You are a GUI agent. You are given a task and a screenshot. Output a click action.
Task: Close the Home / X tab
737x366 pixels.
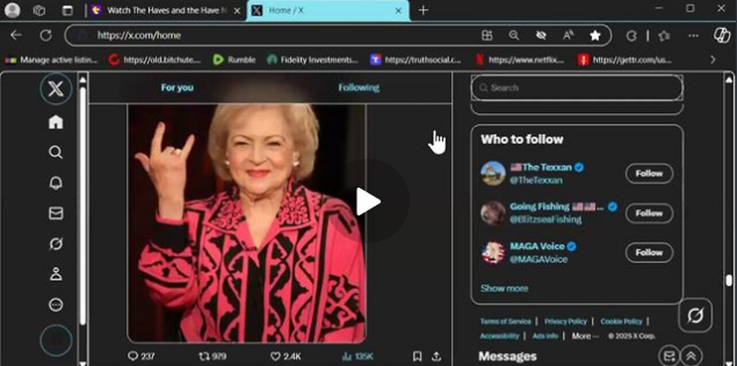pos(398,10)
